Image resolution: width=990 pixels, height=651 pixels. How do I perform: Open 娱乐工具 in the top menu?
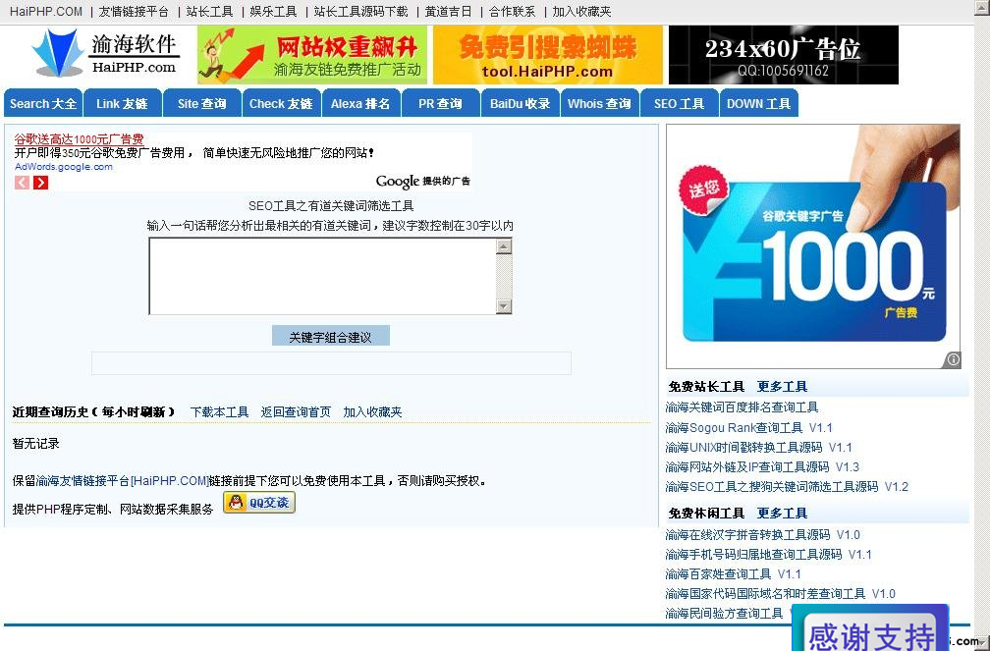(x=273, y=12)
